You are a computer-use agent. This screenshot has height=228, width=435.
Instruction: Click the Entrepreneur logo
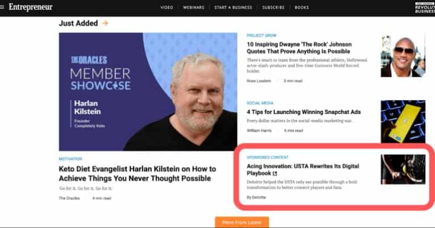[x=31, y=7]
